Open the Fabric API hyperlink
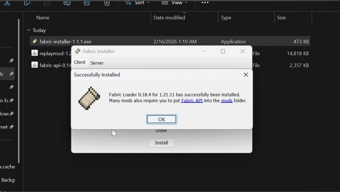This screenshot has width=340, height=192. (192, 101)
